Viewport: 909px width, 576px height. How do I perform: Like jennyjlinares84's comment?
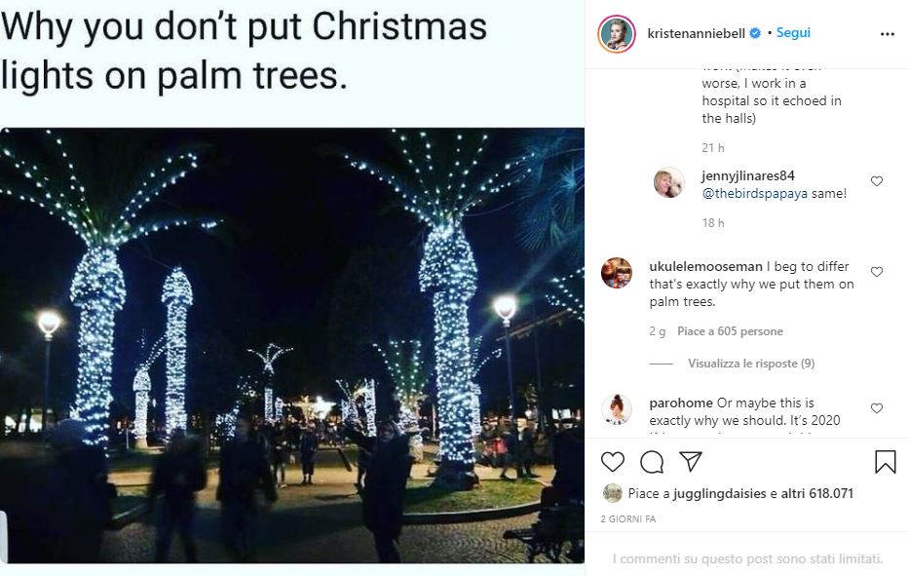pos(877,181)
